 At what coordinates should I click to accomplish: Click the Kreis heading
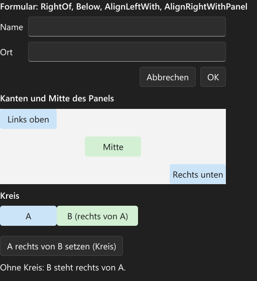click(x=10, y=196)
